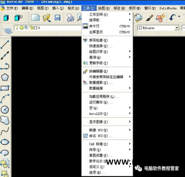Select the Circle tool
185x177 pixels.
click(x=5, y=109)
